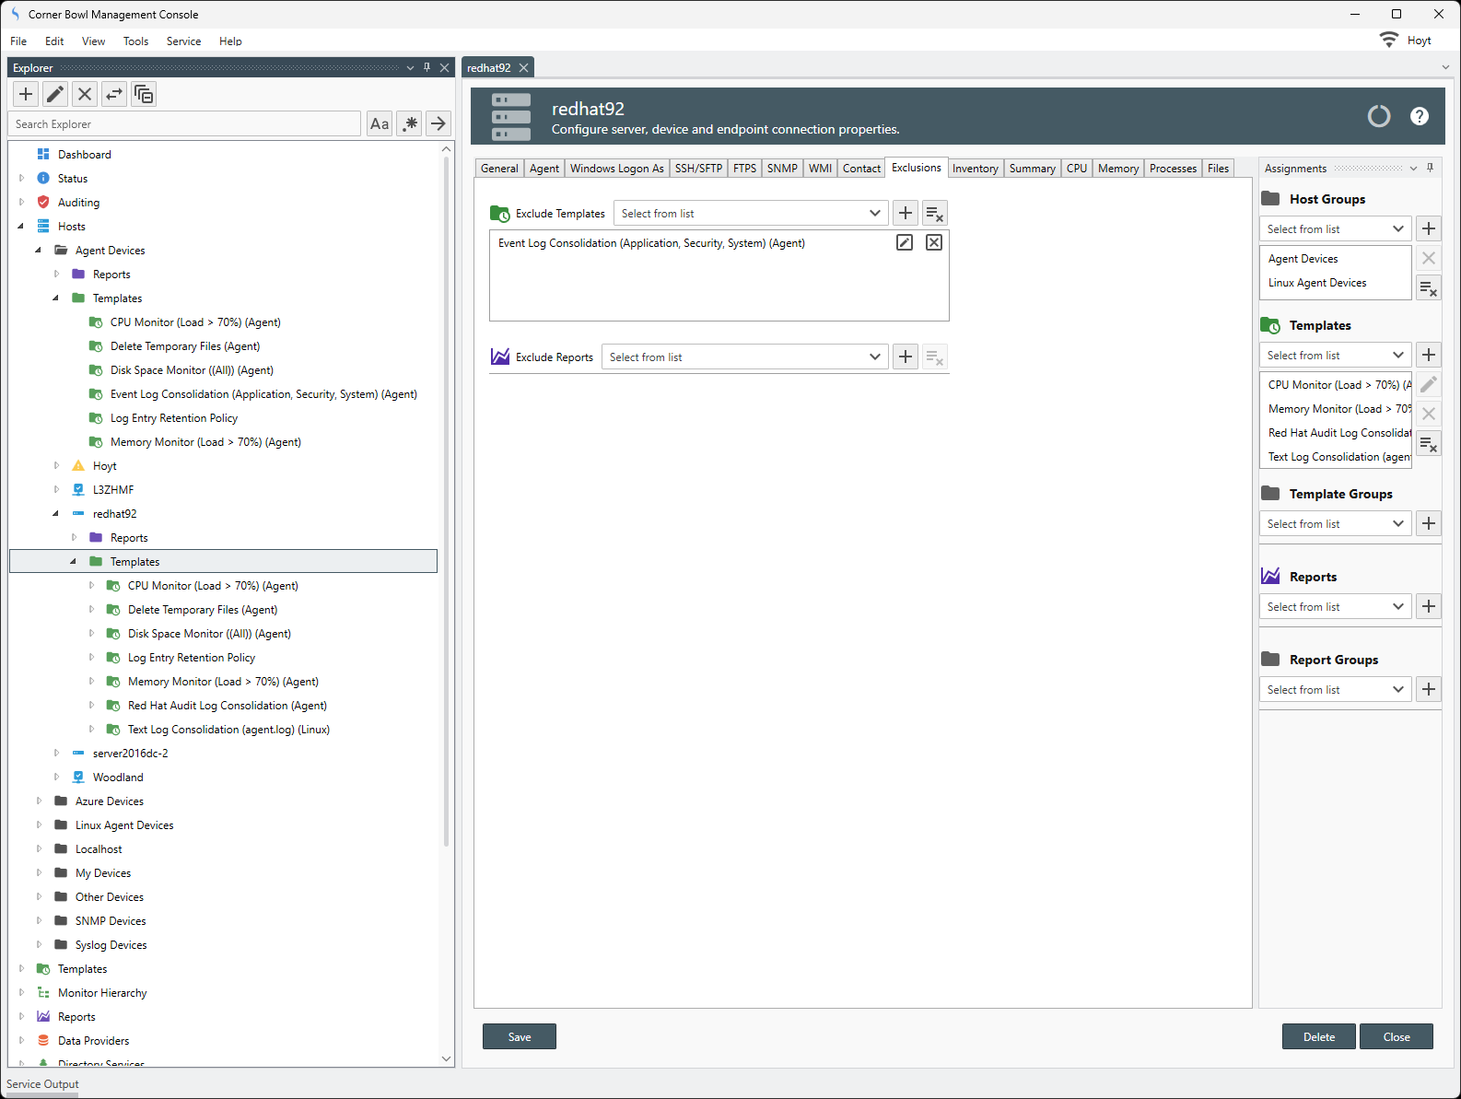The image size is (1461, 1099).
Task: Click the pencil edit icon in Explorer toolbar
Action: click(x=55, y=94)
